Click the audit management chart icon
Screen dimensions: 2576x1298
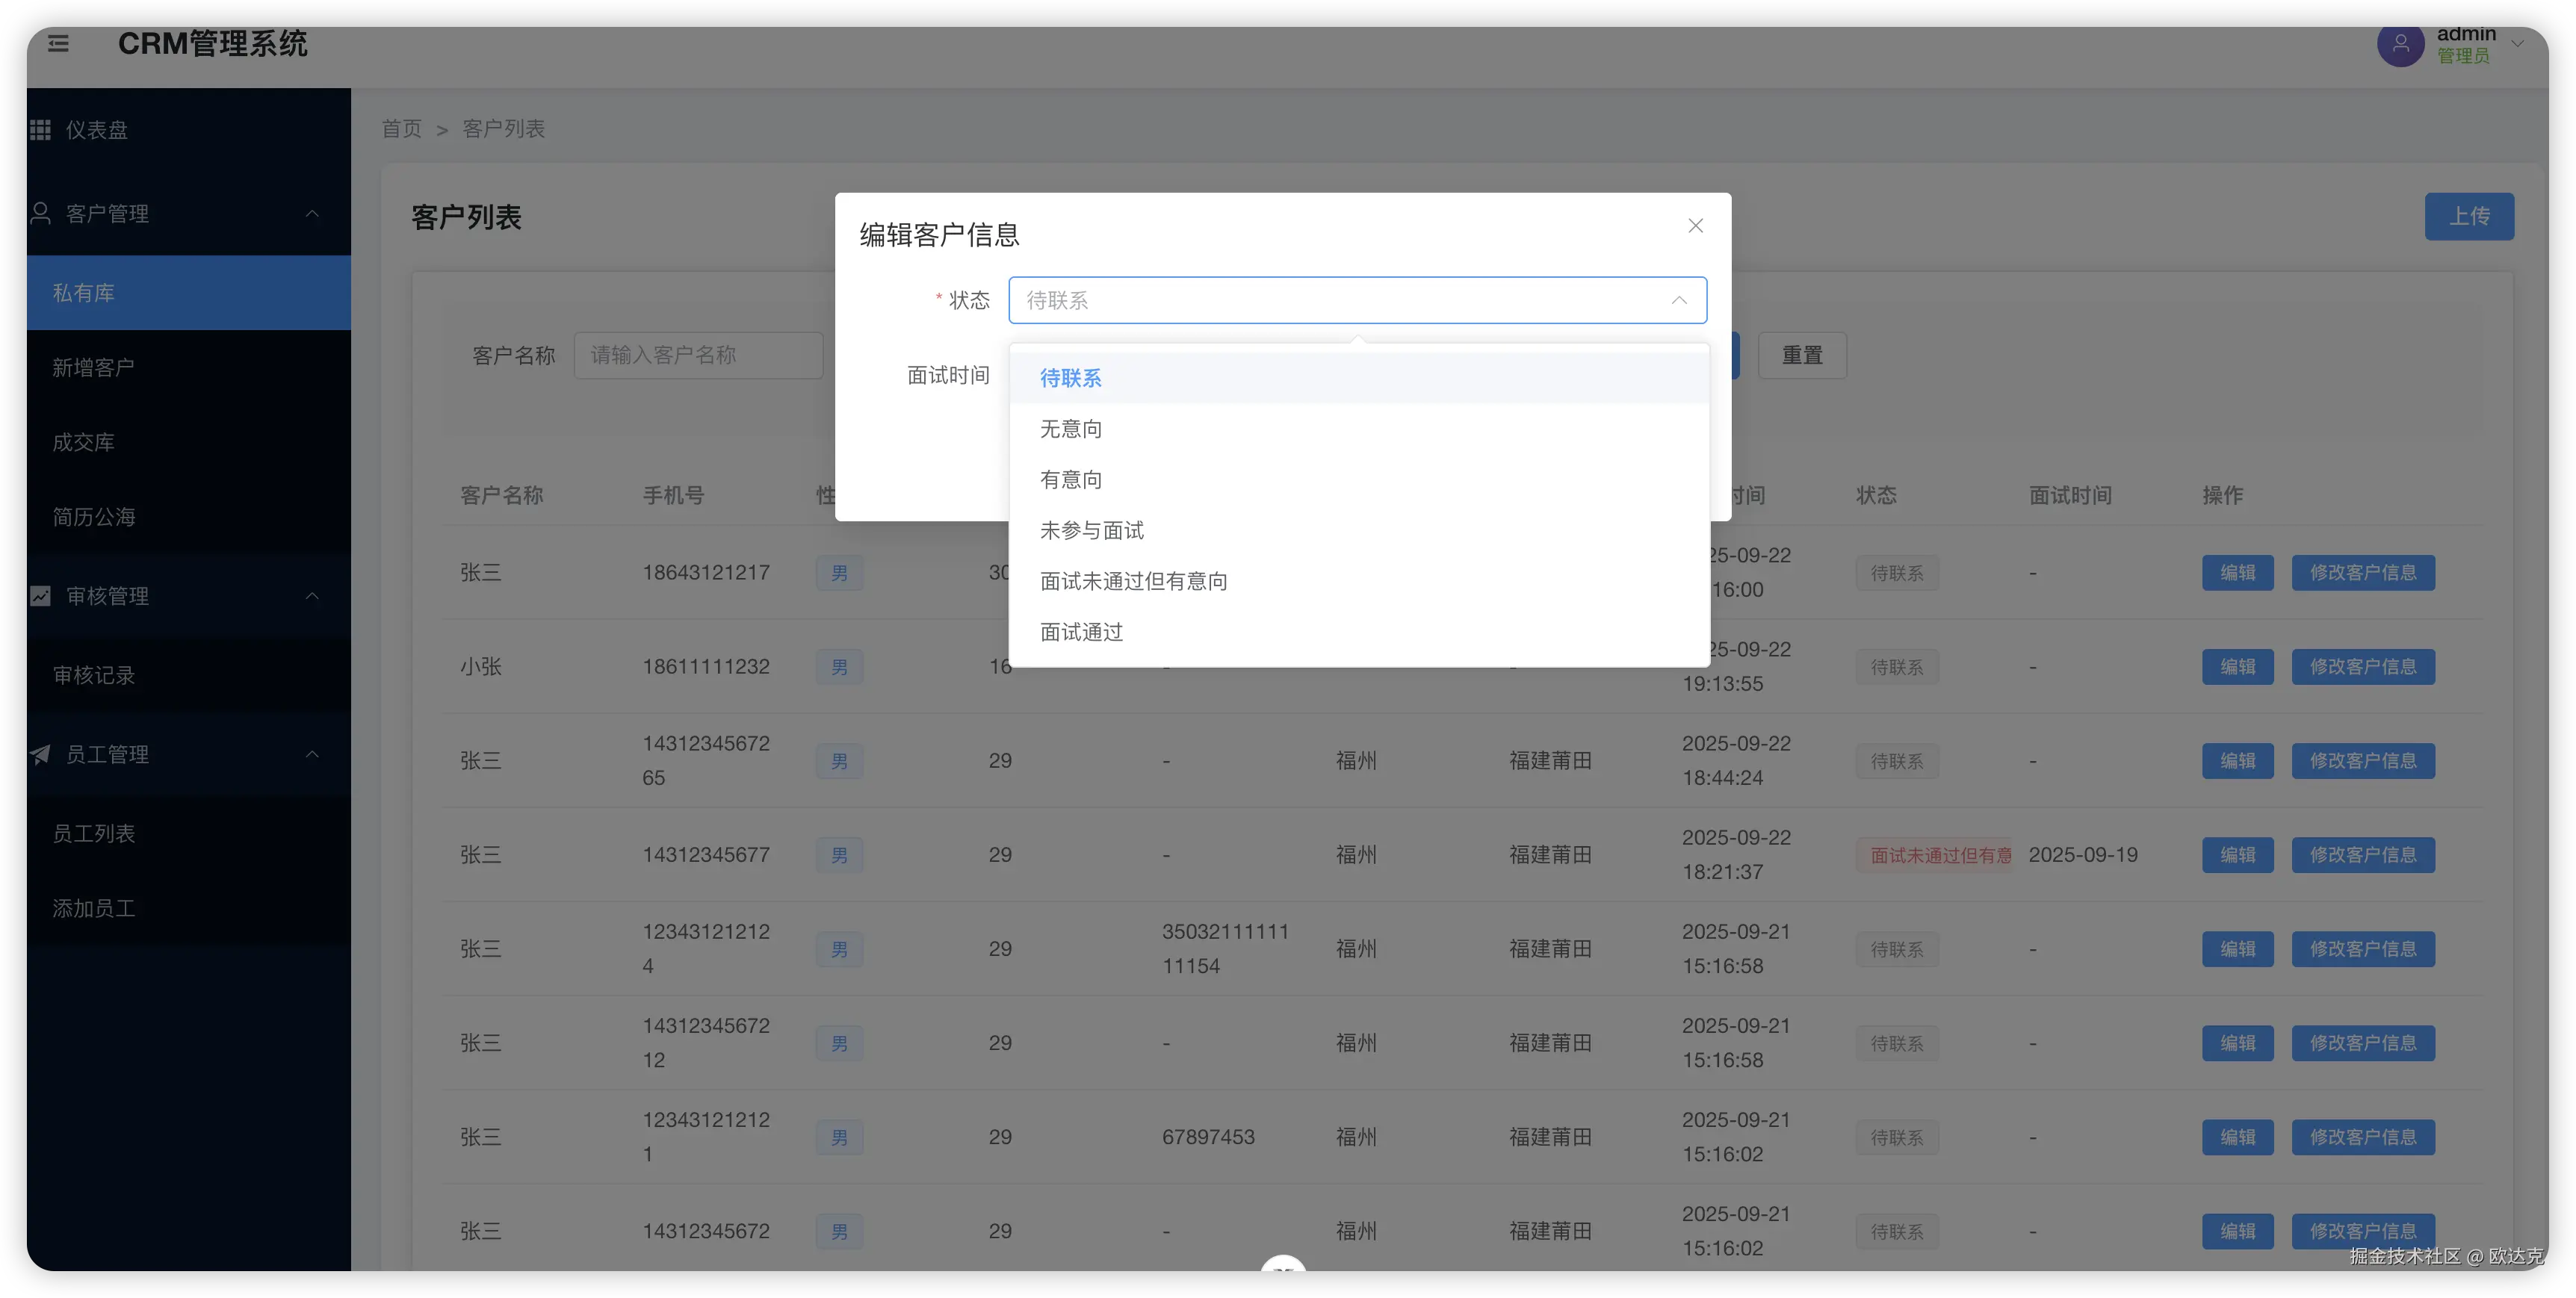(x=40, y=596)
